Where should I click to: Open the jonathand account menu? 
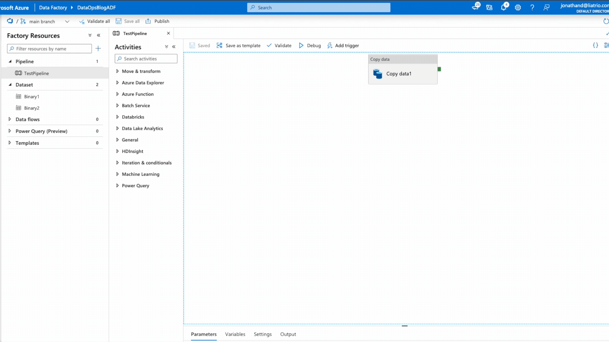tap(584, 8)
